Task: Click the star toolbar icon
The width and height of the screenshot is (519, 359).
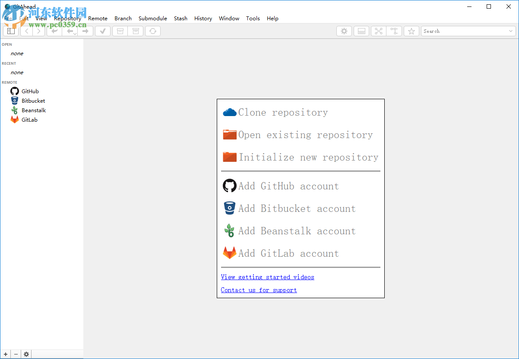Action: point(411,31)
